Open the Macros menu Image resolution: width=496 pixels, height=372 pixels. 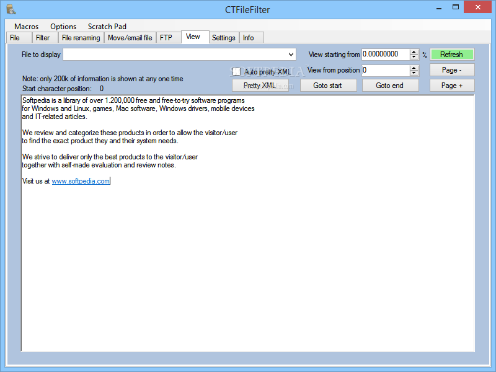pos(26,27)
